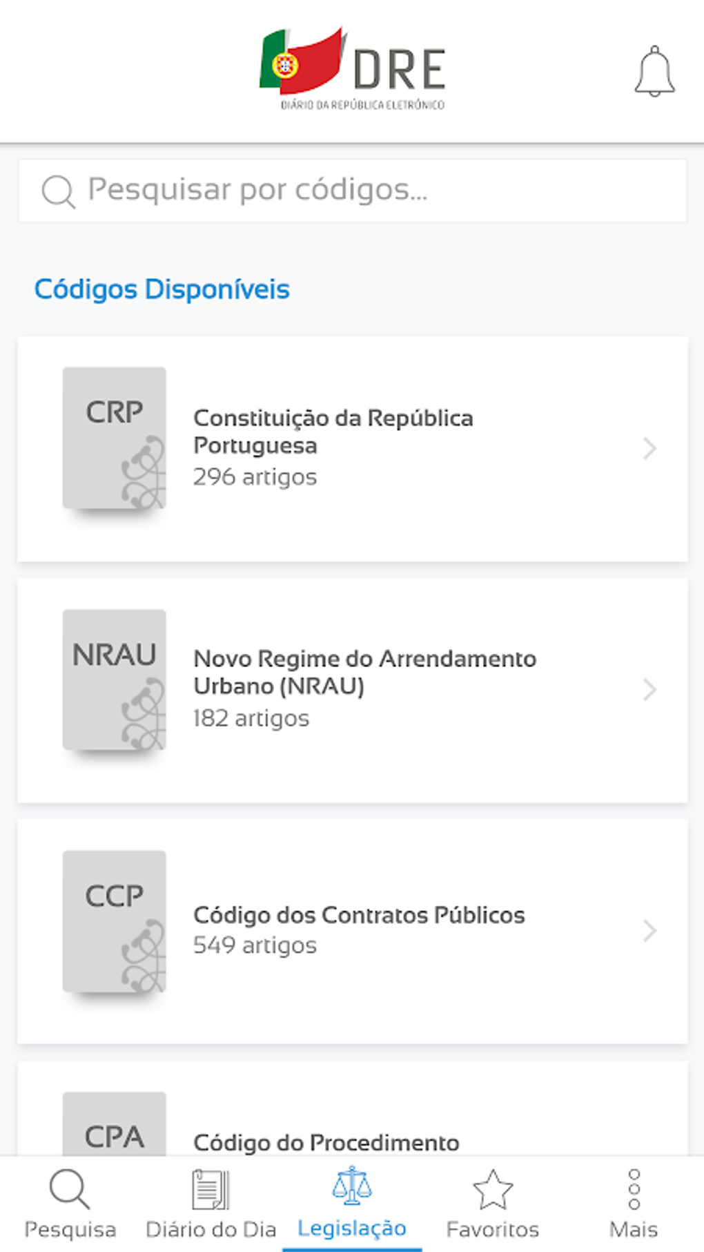Viewport: 704px width, 1252px height.
Task: Tap the Mais three-dots icon
Action: click(x=634, y=1189)
